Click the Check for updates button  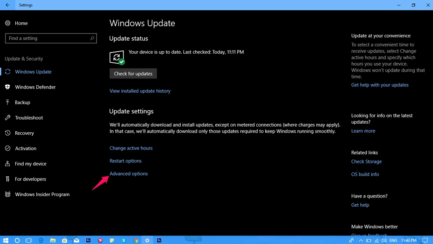coord(133,74)
